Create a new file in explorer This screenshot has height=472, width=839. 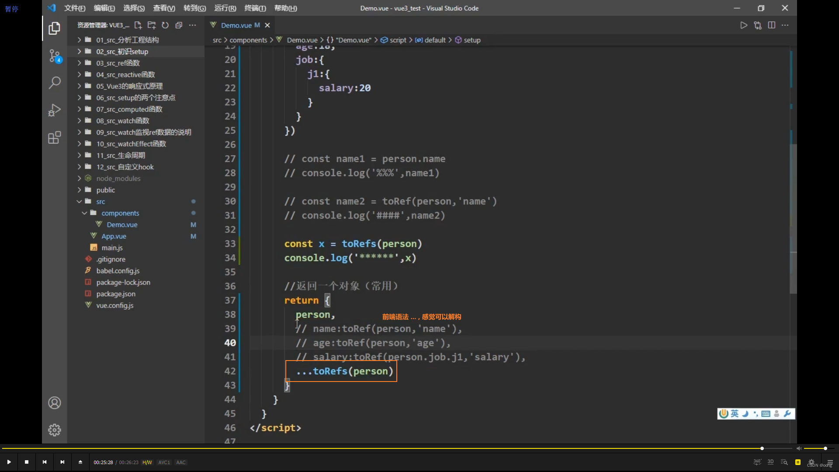138,25
